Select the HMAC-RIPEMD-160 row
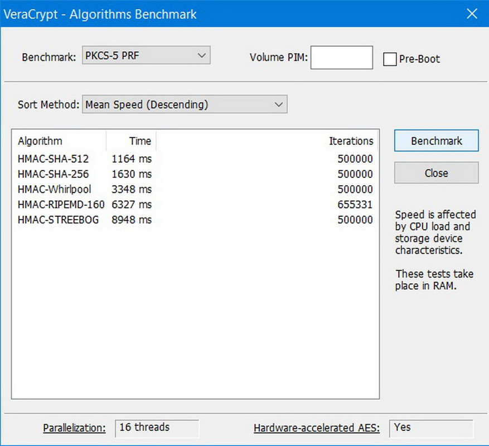The image size is (489, 446). coord(195,205)
